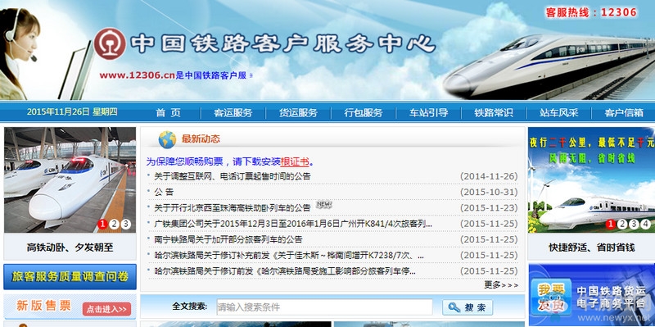Select slide 1 dot on right banner carousel

pyautogui.click(x=611, y=225)
